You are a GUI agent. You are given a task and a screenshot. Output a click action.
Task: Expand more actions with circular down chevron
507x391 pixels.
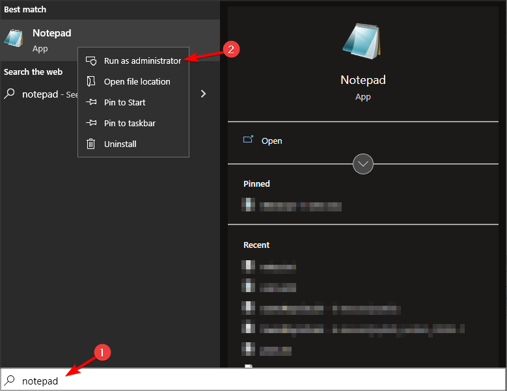pos(363,164)
